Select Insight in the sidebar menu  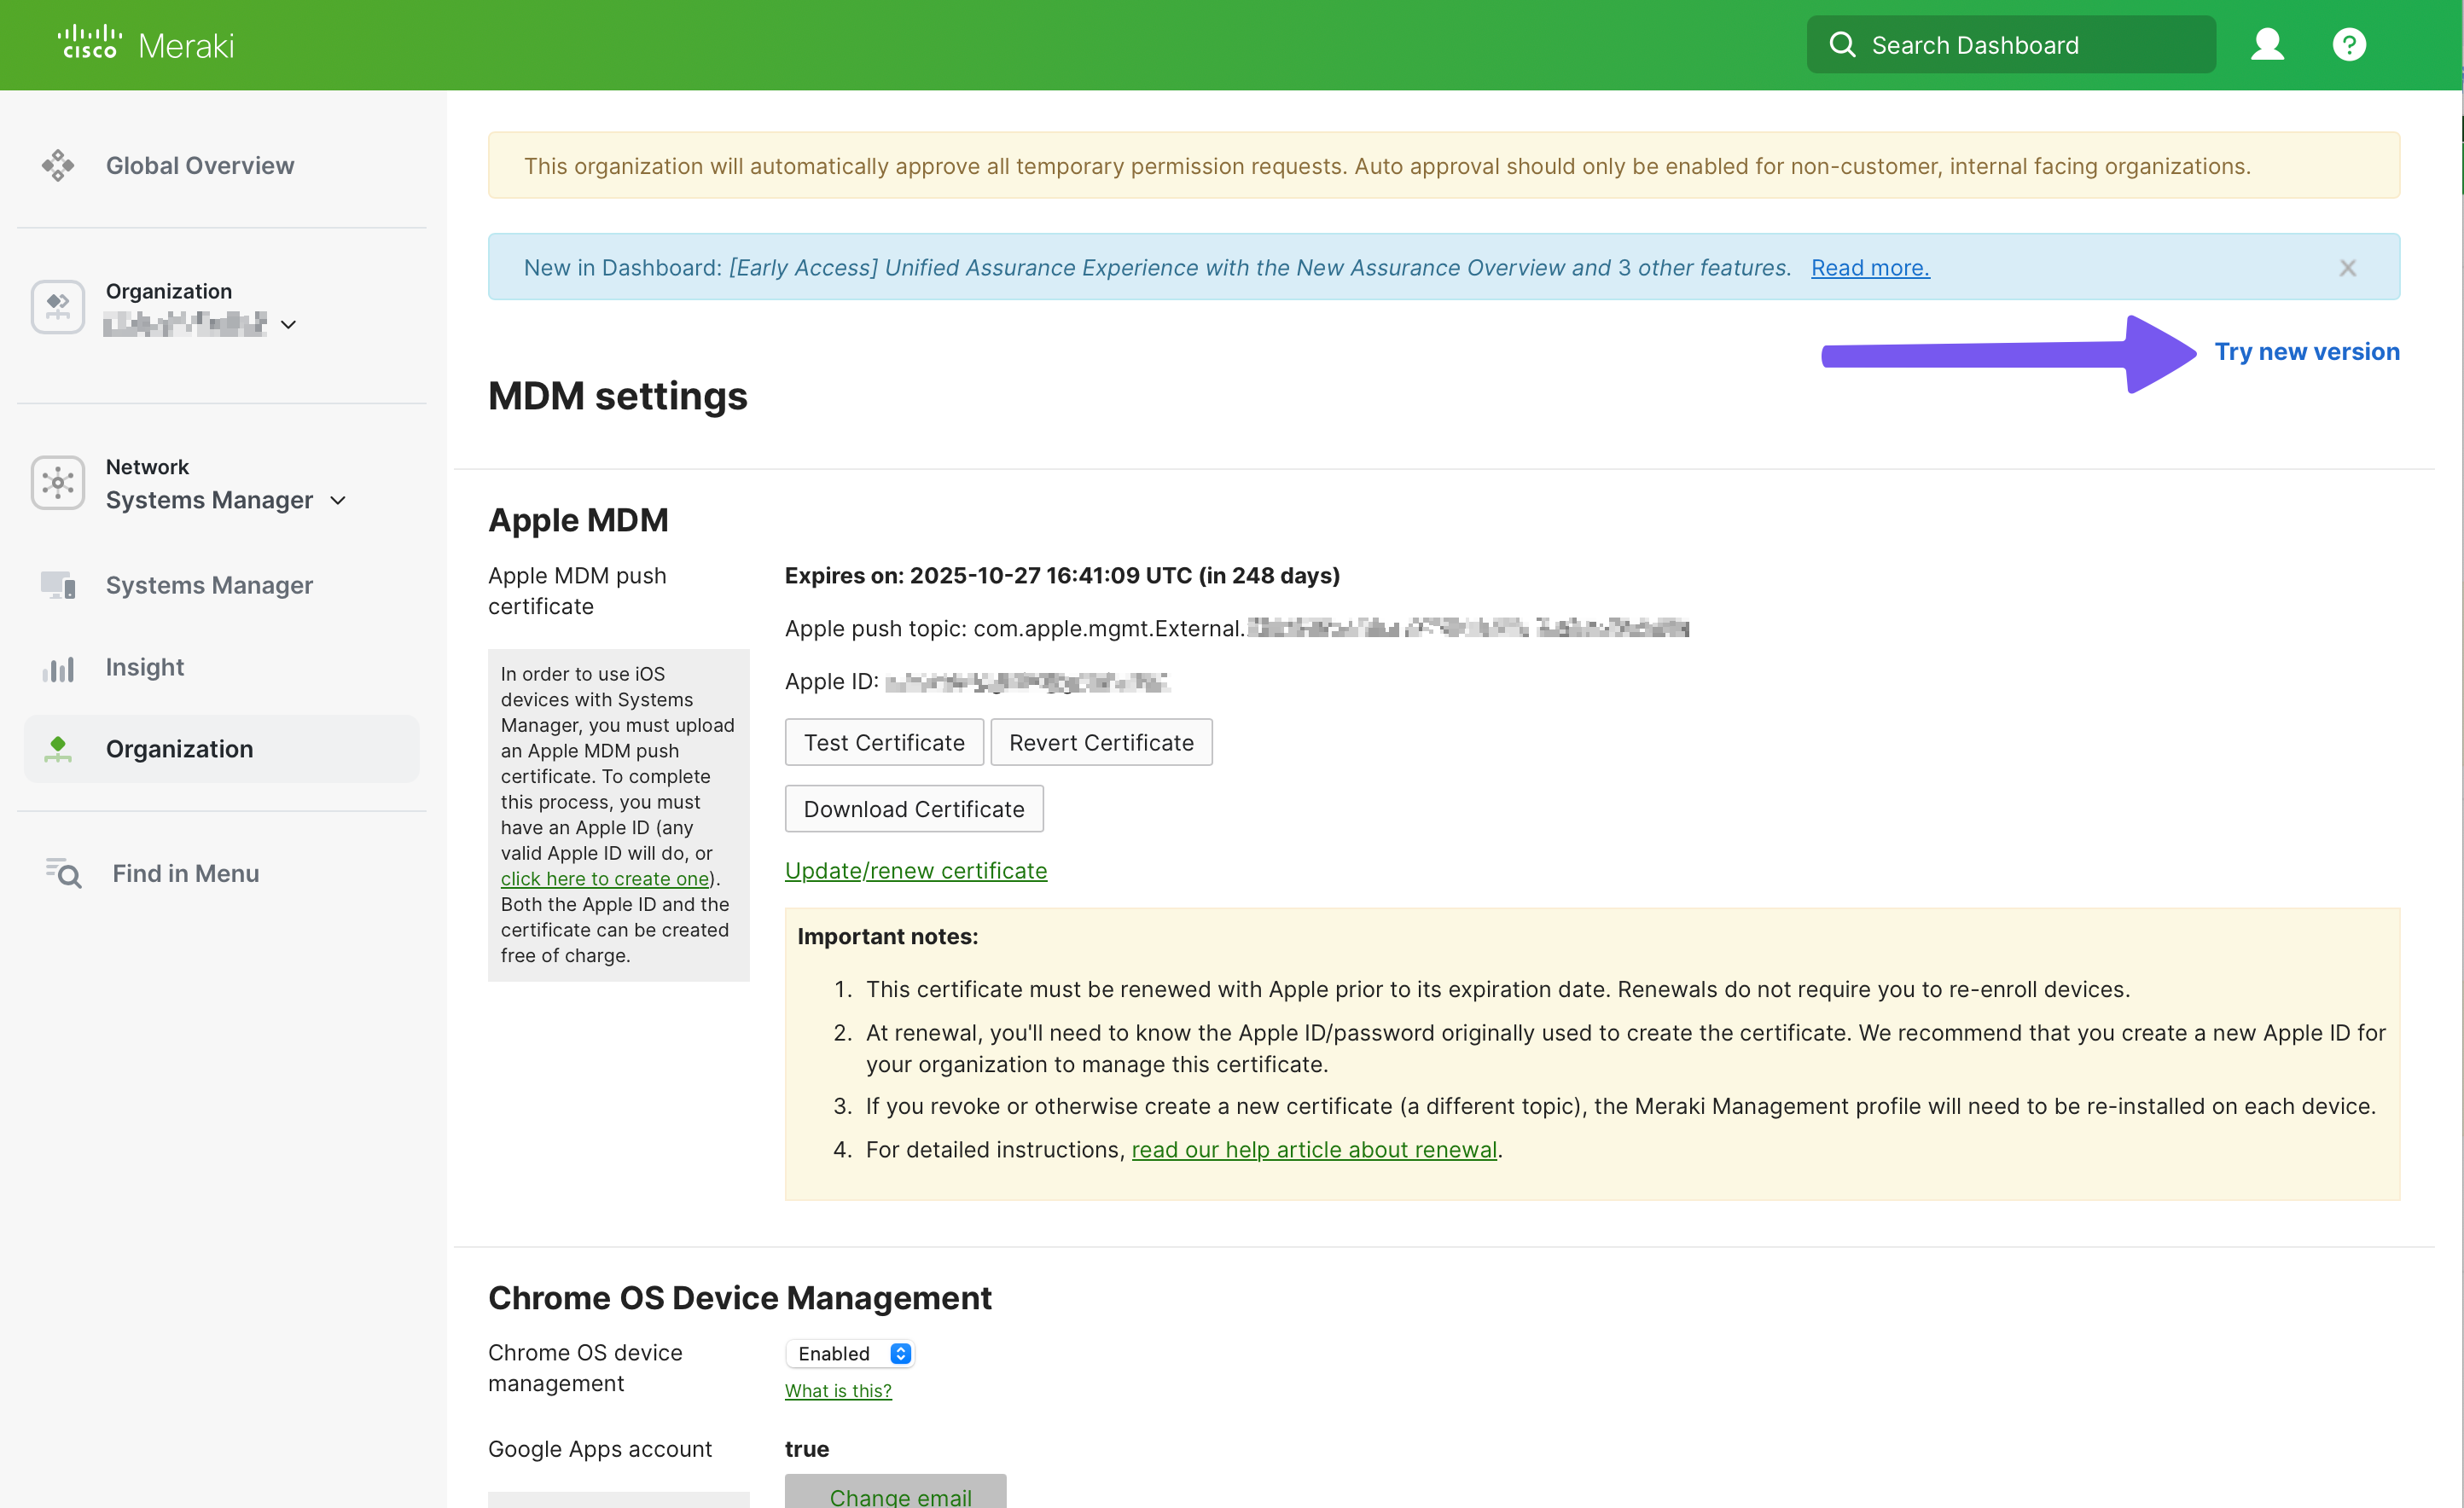144,667
